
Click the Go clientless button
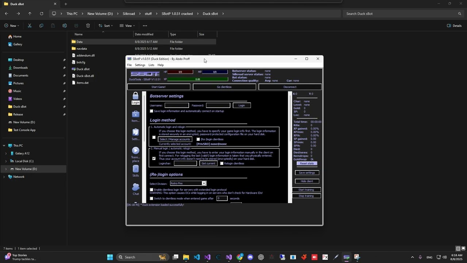(x=224, y=87)
